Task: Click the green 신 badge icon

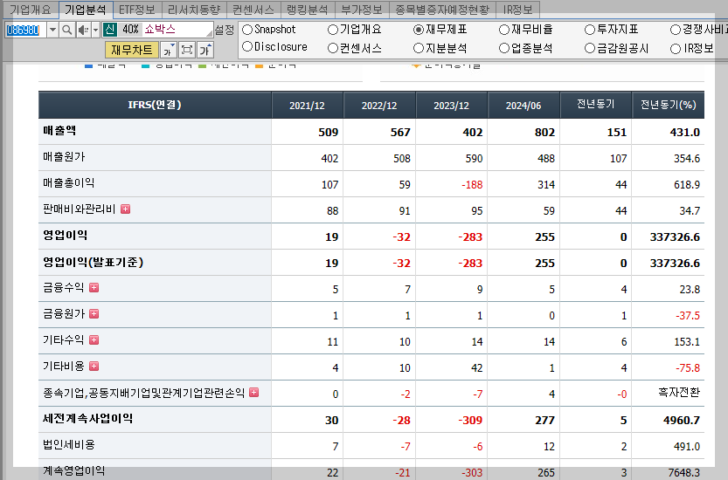Action: (109, 30)
